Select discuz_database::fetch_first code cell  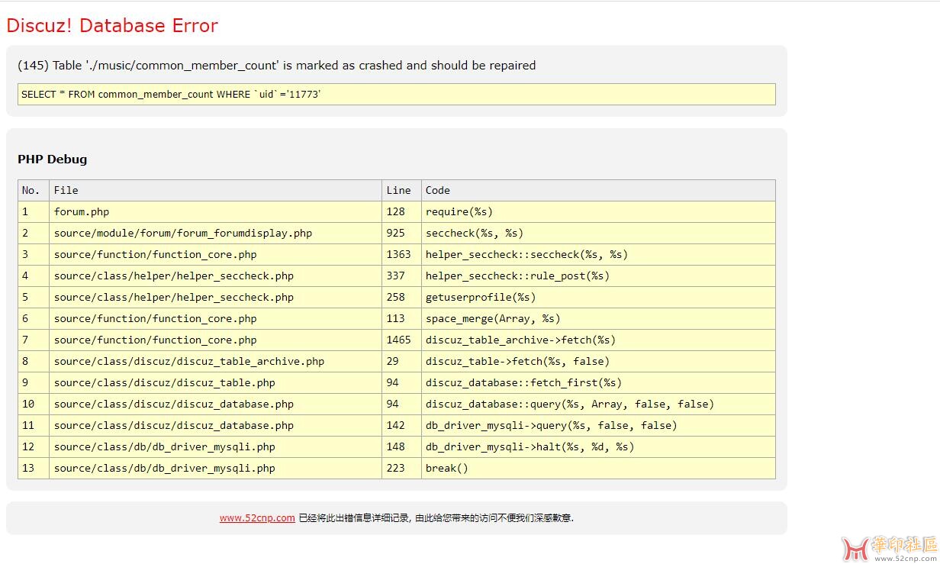pyautogui.click(x=599, y=382)
